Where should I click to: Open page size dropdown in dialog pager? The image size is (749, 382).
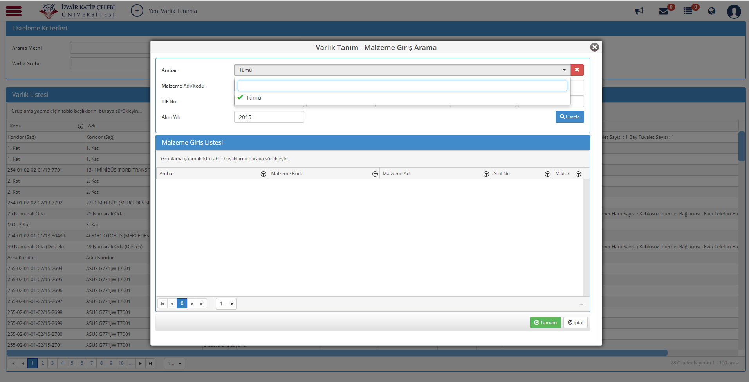coord(226,304)
